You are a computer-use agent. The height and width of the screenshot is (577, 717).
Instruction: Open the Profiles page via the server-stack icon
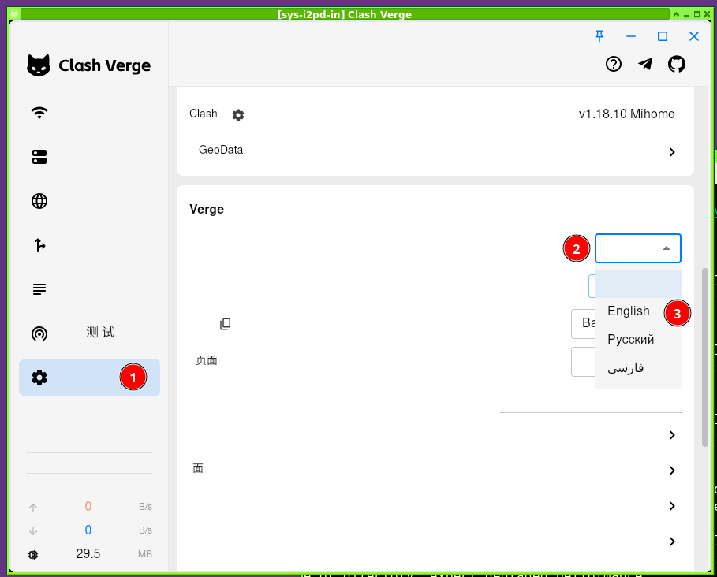tap(39, 157)
